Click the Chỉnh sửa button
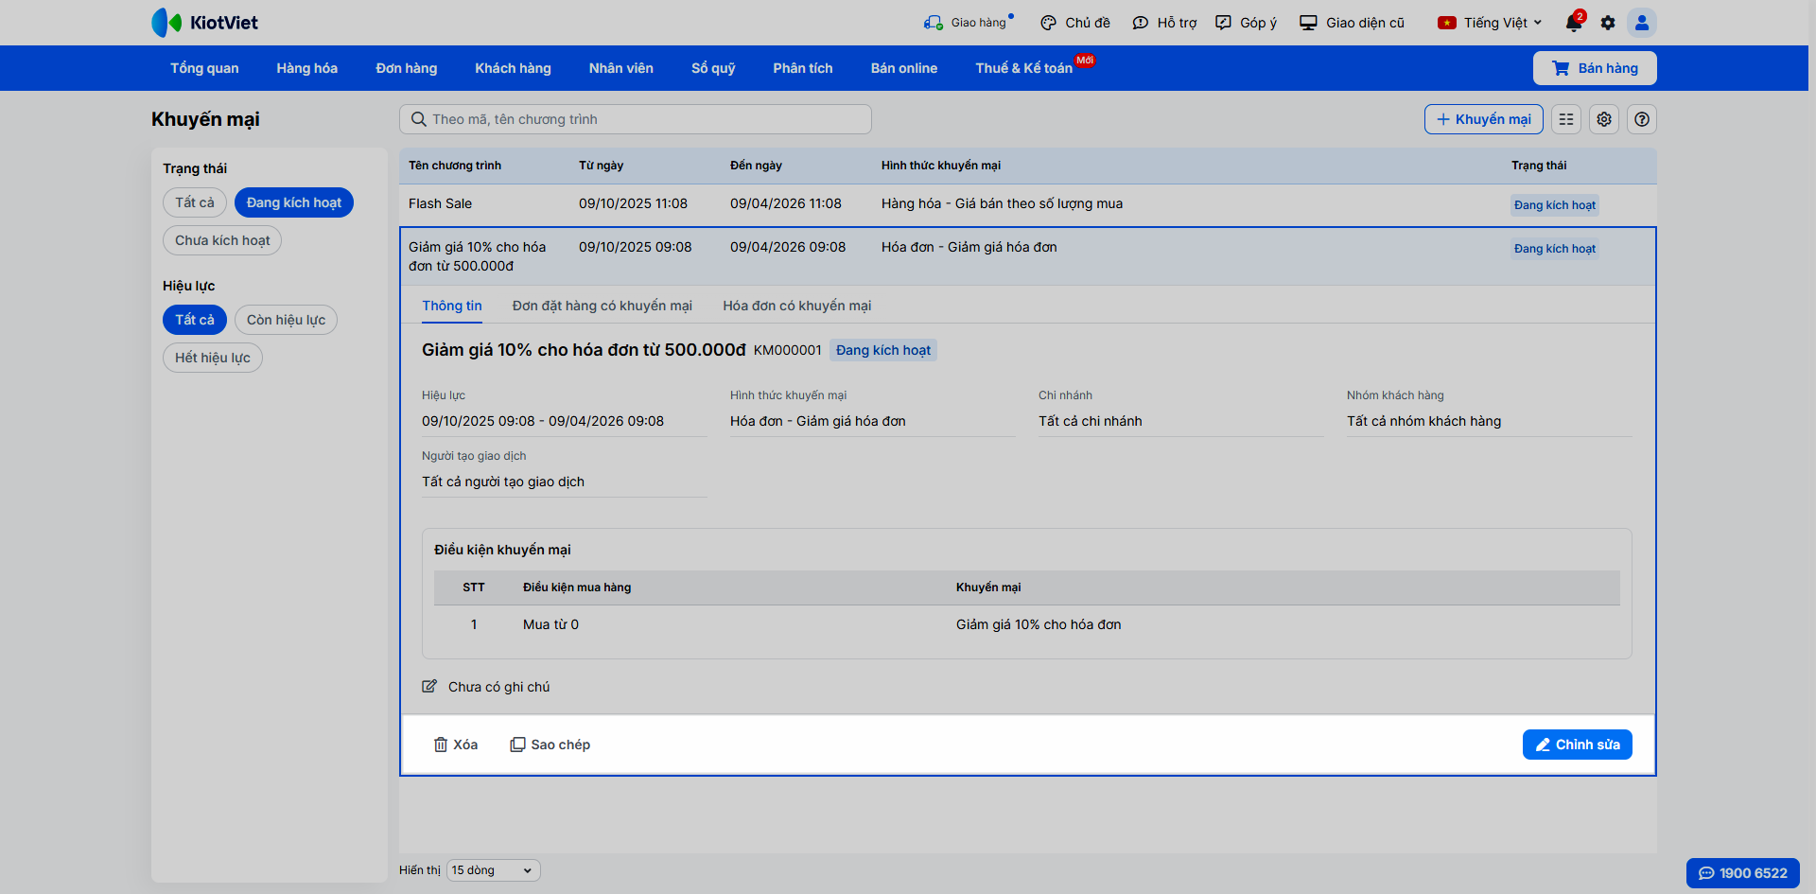 pyautogui.click(x=1578, y=745)
